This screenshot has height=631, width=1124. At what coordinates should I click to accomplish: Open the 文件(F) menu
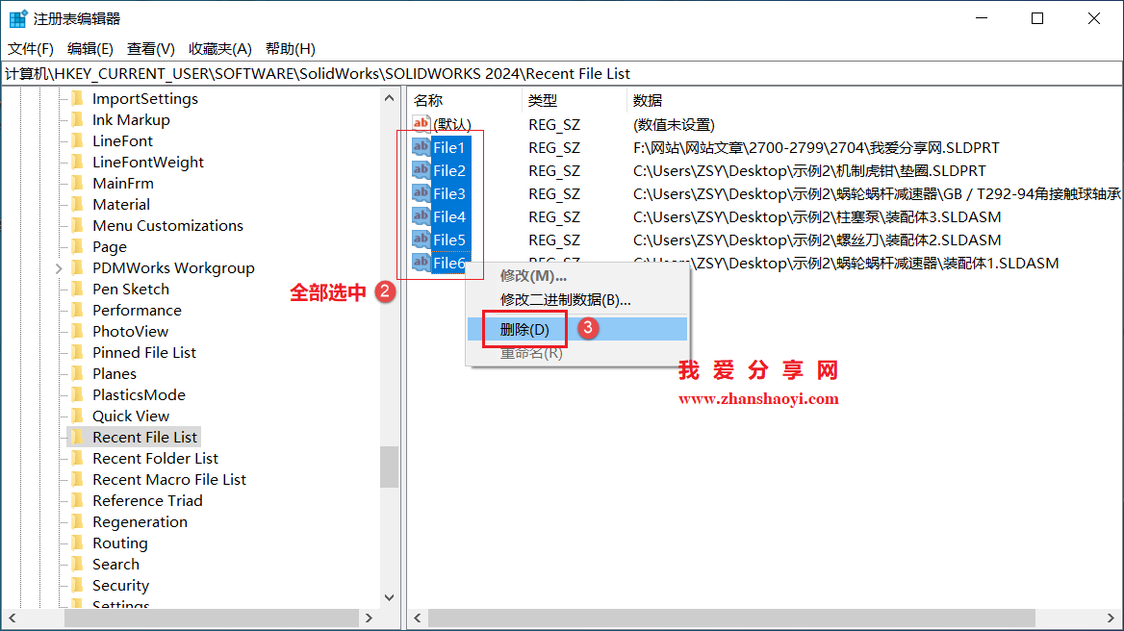[31, 49]
